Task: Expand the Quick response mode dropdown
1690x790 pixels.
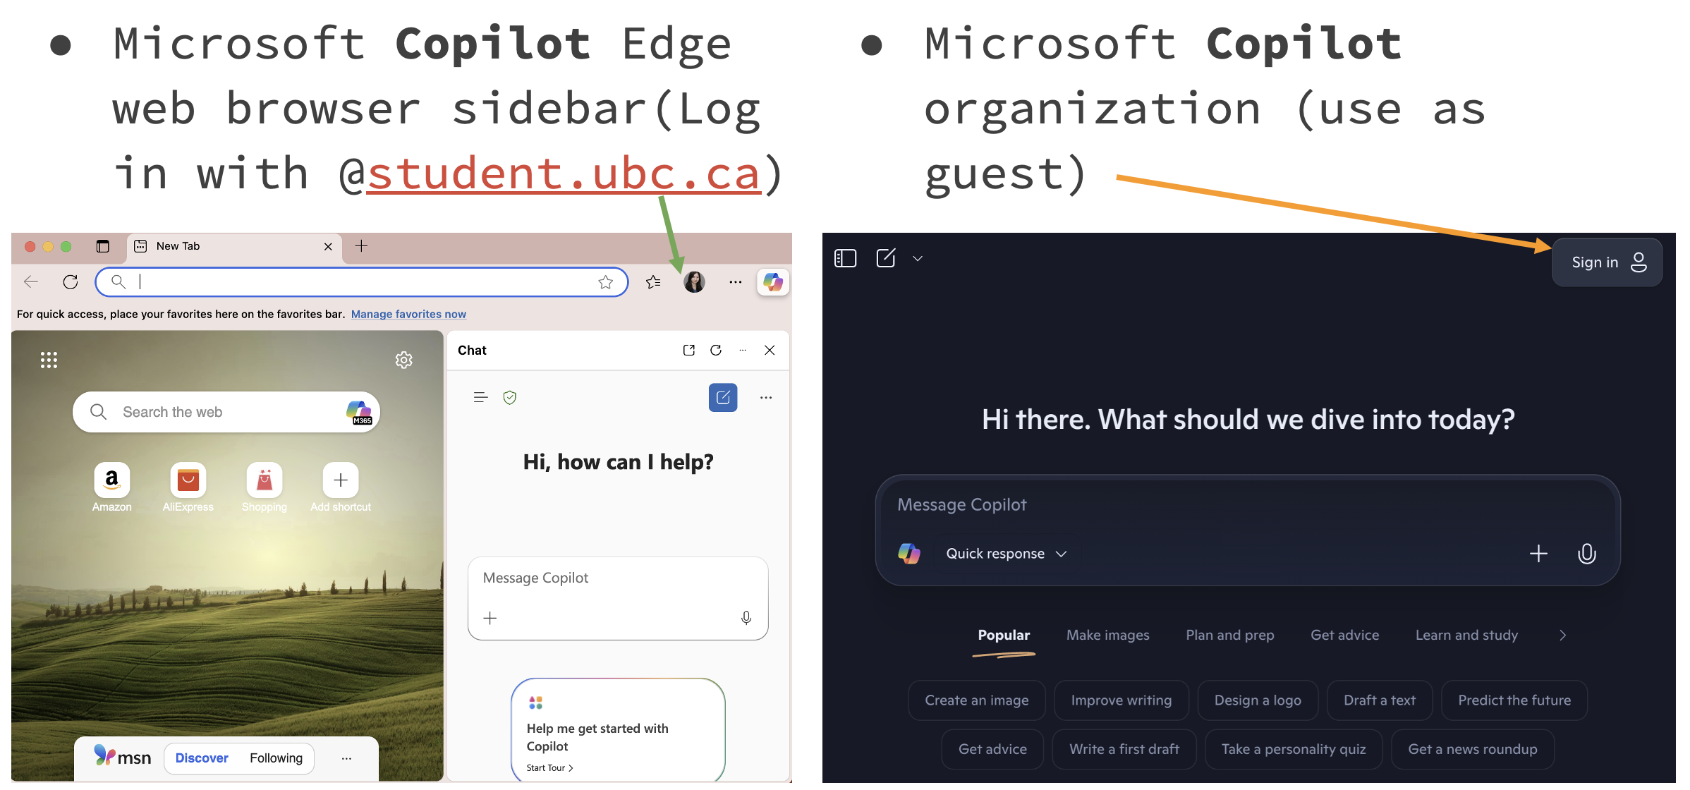Action: pos(1006,554)
